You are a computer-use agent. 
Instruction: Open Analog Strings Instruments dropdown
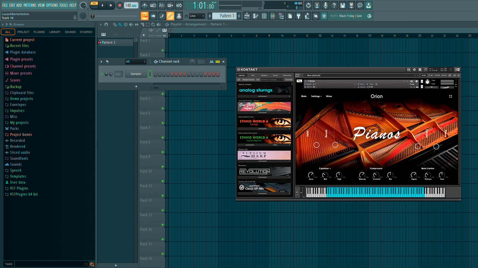click(264, 96)
